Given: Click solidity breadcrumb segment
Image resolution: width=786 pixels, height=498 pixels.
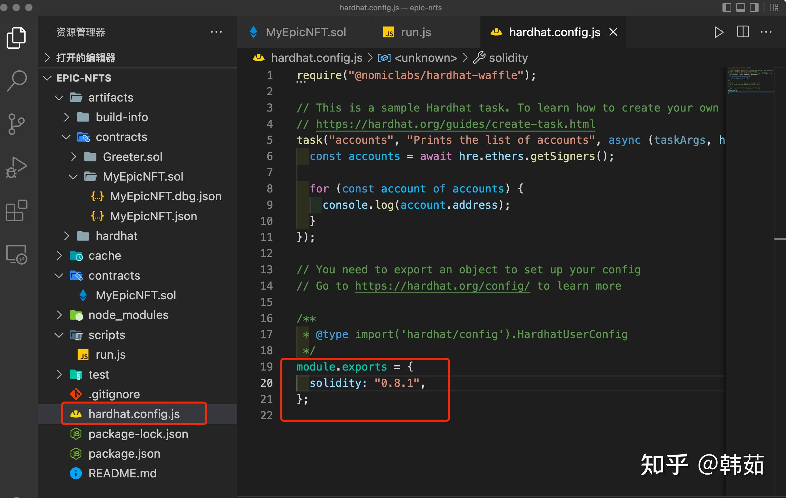Looking at the screenshot, I should (508, 58).
